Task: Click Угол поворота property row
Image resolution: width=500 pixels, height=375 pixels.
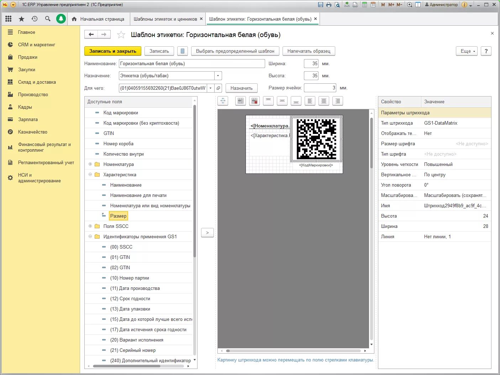Action: point(435,185)
